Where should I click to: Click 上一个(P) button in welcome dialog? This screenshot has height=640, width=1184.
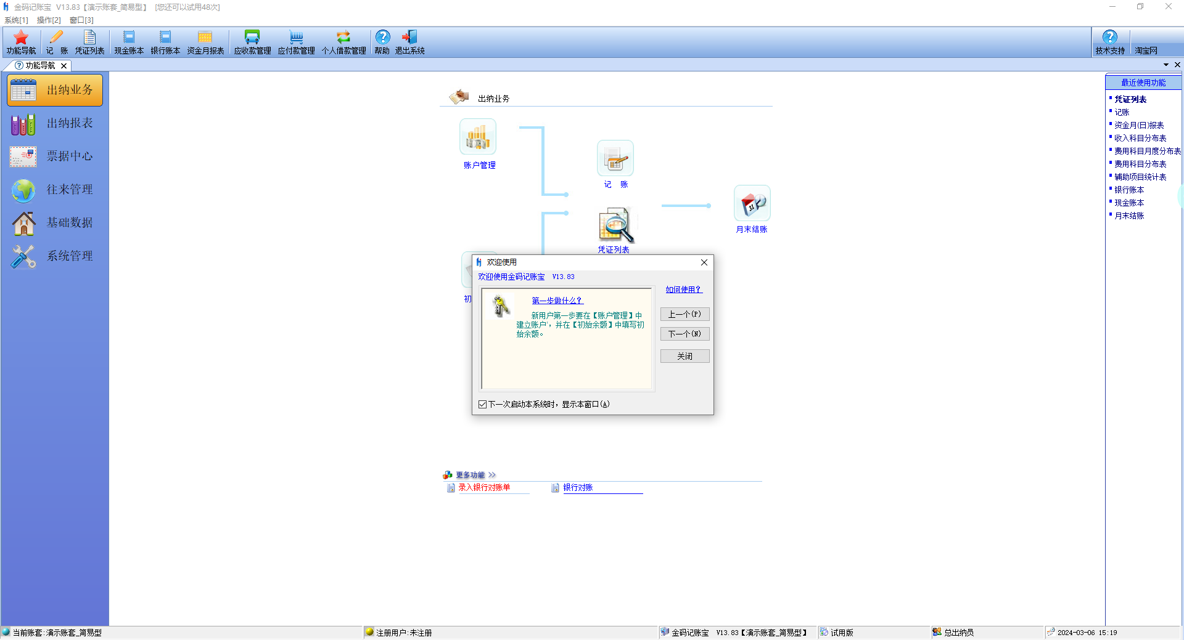[684, 314]
